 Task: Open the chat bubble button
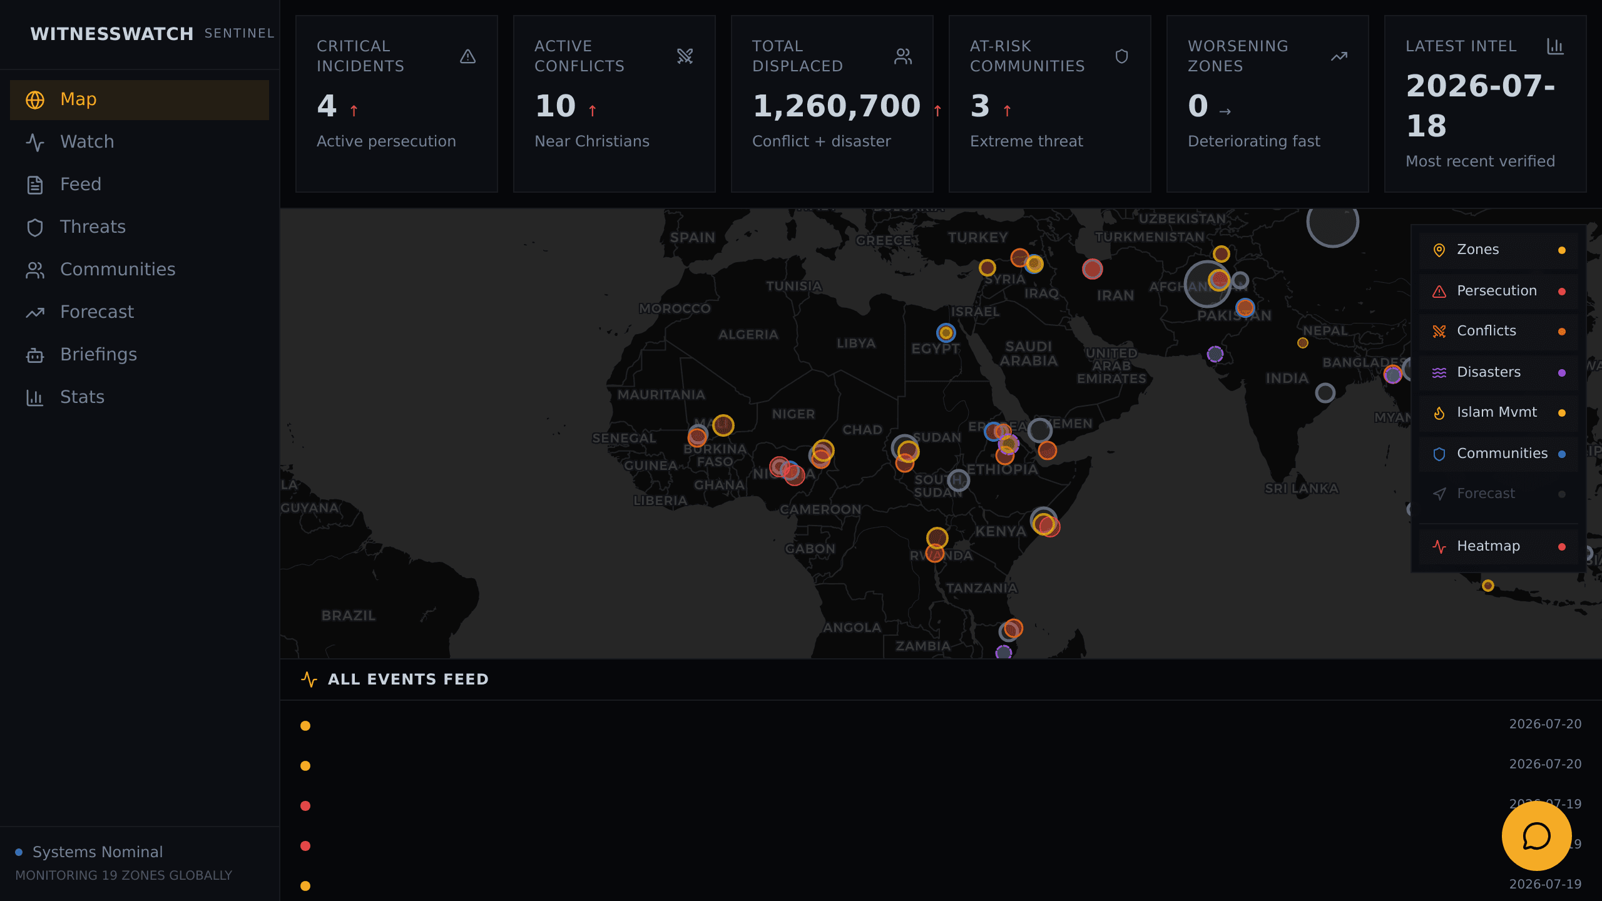point(1536,836)
